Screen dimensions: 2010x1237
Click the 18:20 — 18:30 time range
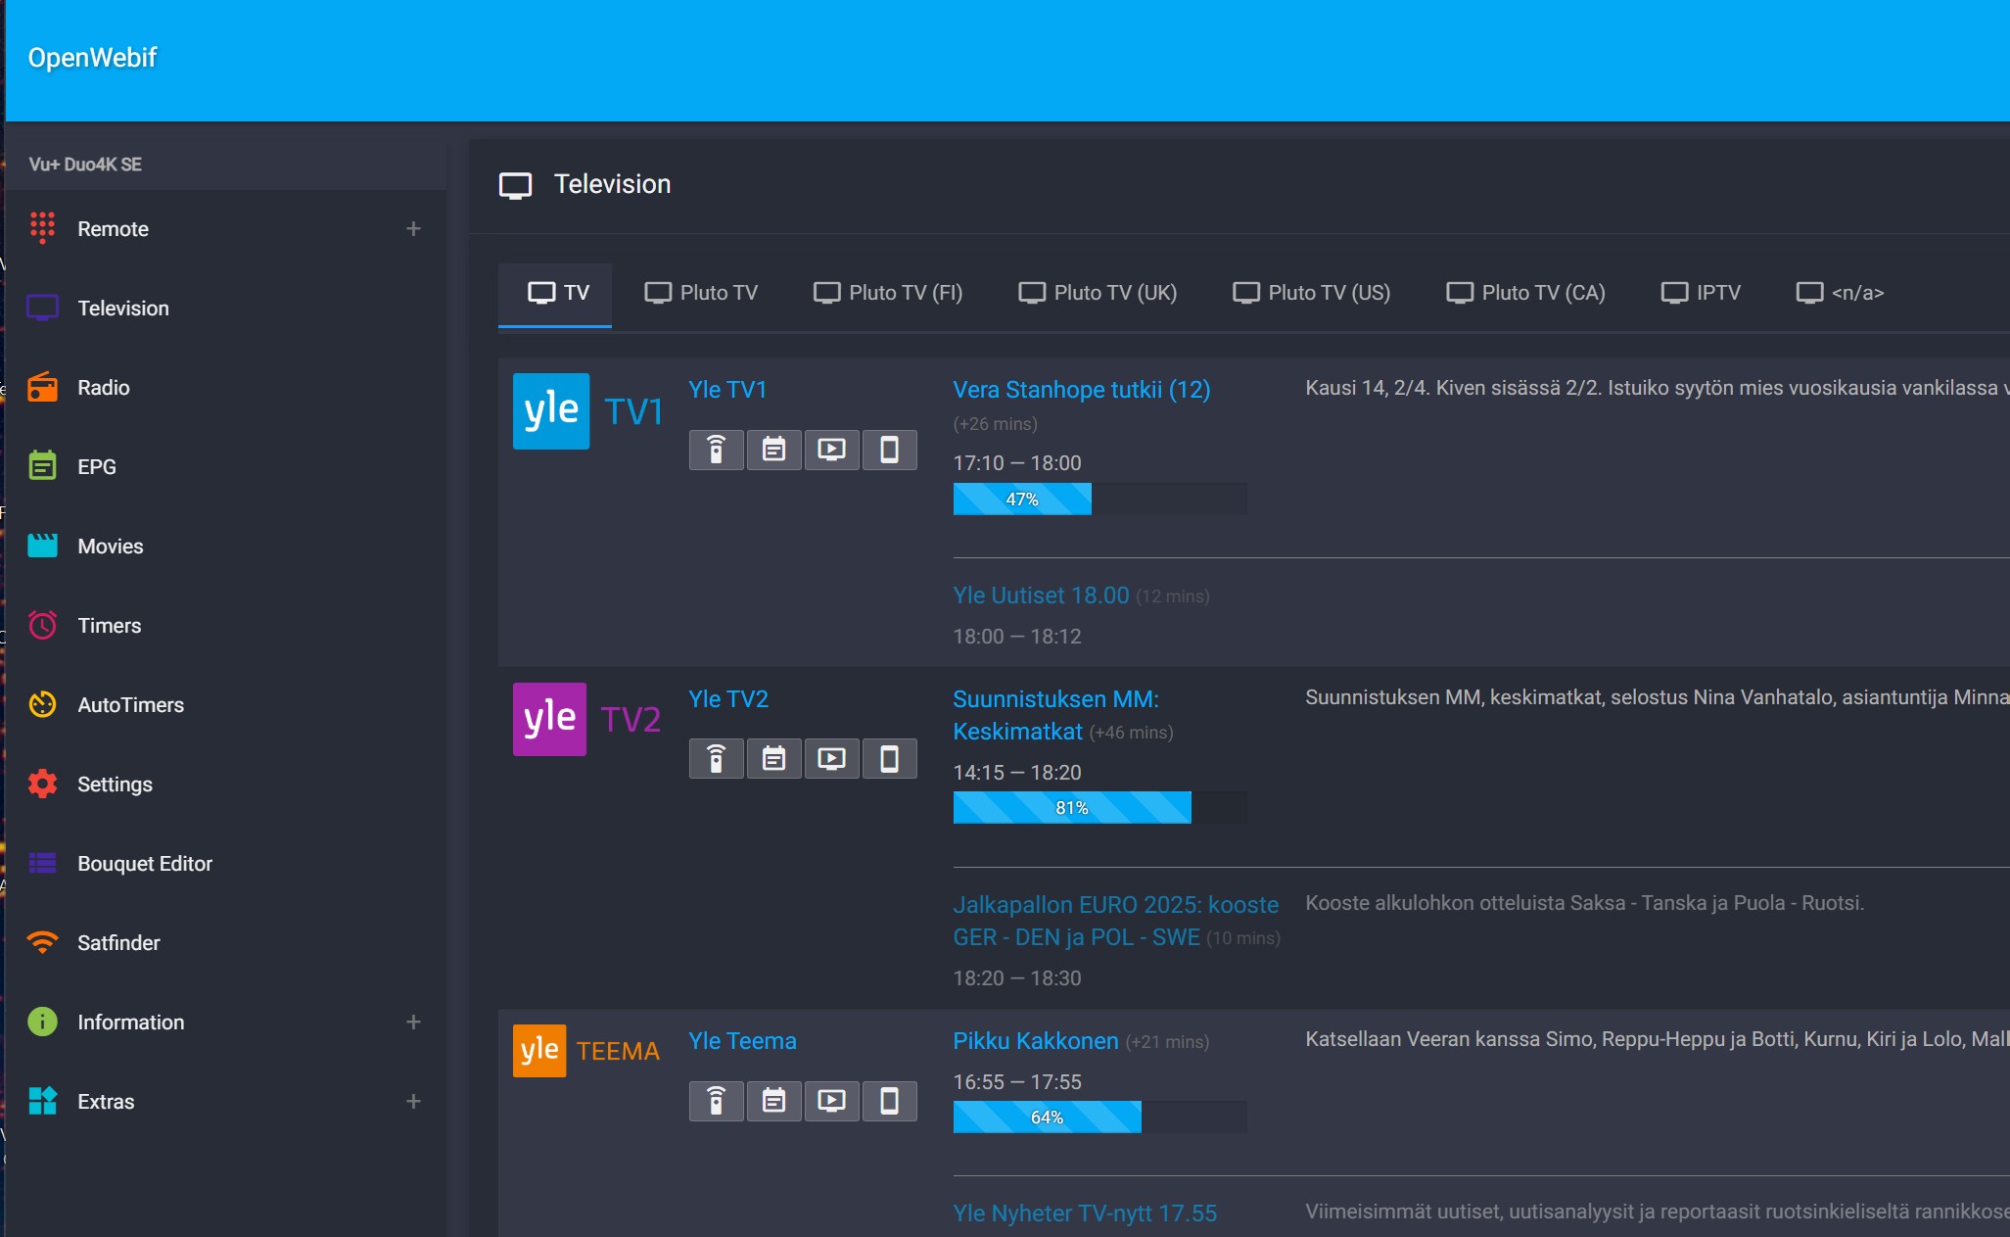pos(1017,978)
